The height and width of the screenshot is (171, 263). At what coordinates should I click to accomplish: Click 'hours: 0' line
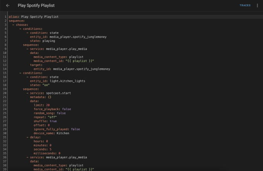click(41, 142)
